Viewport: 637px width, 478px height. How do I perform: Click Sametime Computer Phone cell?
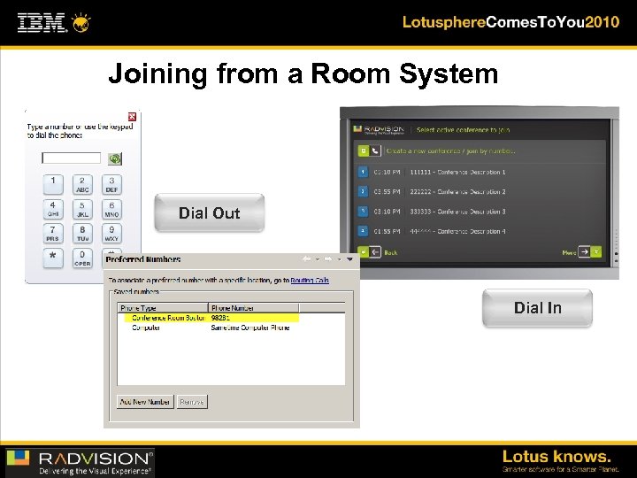[250, 328]
